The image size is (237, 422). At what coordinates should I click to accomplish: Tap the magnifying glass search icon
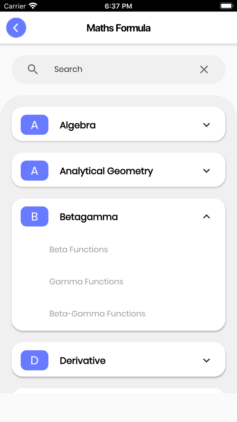(x=33, y=70)
